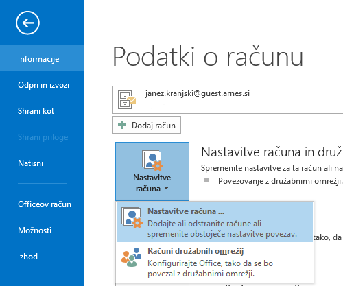
Task: Click the account mailbox cabinet icon
Action: 127,99
